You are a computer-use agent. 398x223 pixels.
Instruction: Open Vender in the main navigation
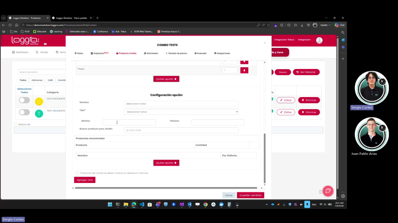[42, 52]
